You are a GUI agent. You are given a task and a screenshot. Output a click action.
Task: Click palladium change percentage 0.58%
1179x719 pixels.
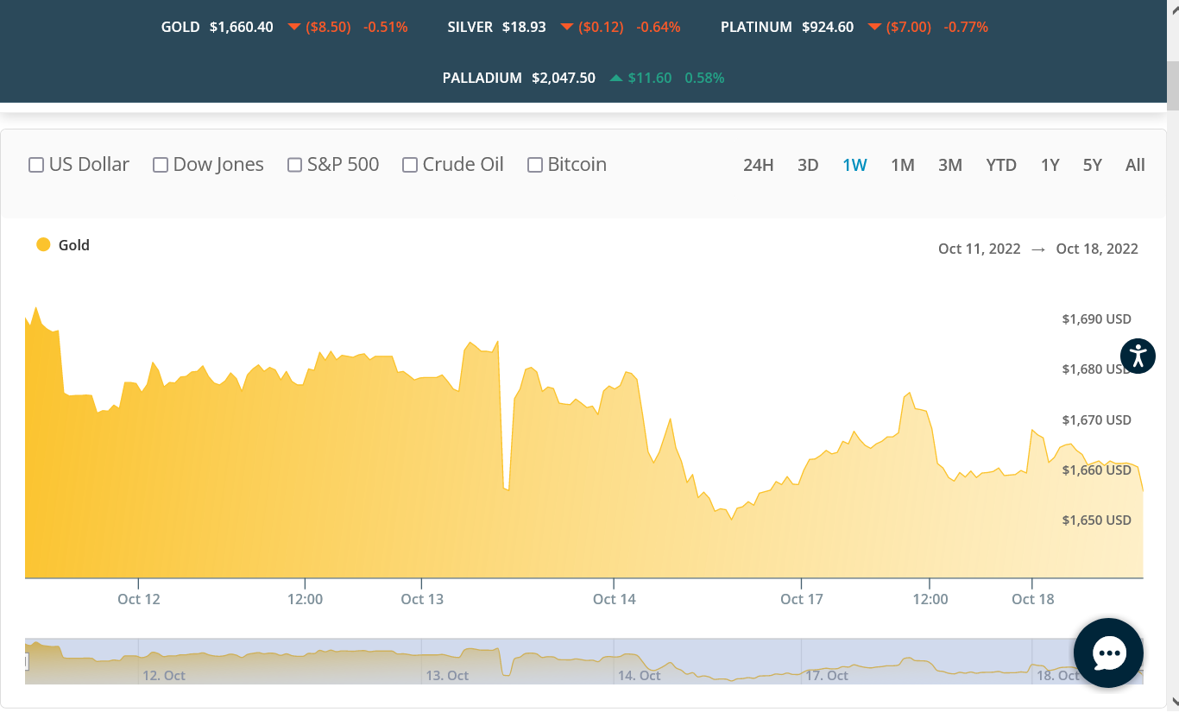click(x=704, y=78)
